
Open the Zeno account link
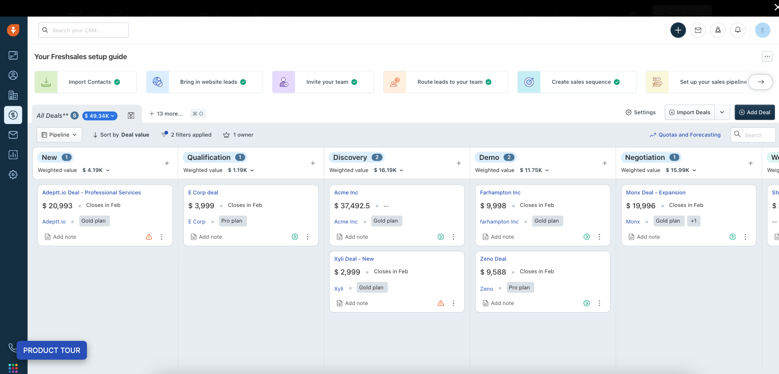click(486, 289)
